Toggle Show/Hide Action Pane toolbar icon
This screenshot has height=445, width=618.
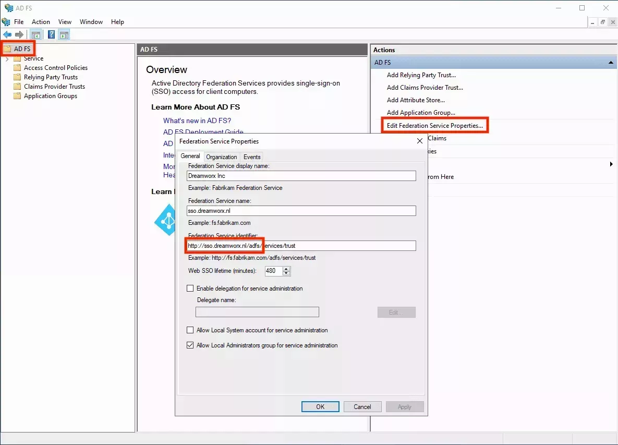64,35
